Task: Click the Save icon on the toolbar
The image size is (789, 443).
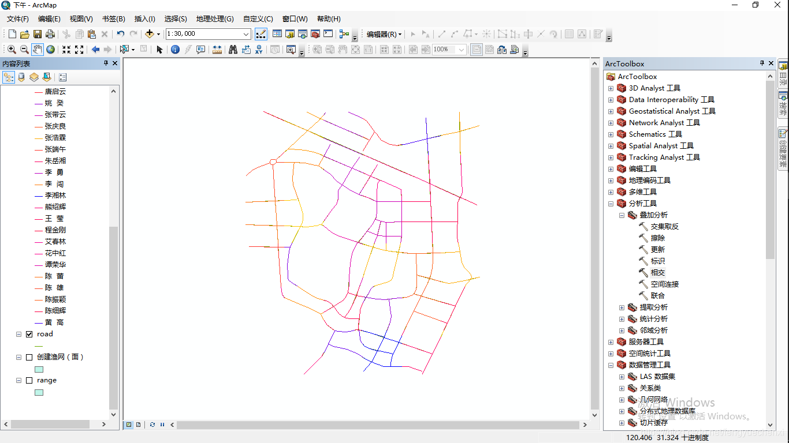Action: [38, 33]
